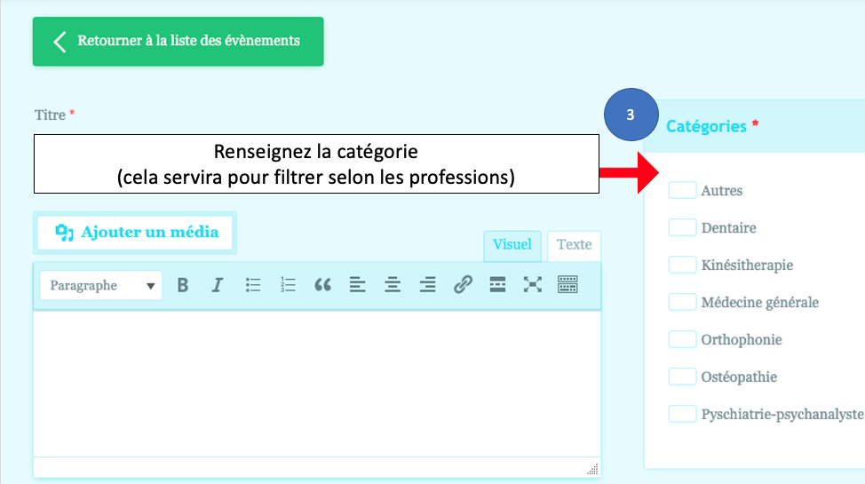This screenshot has width=865, height=484.
Task: Add a blockquote to the text
Action: 322,285
